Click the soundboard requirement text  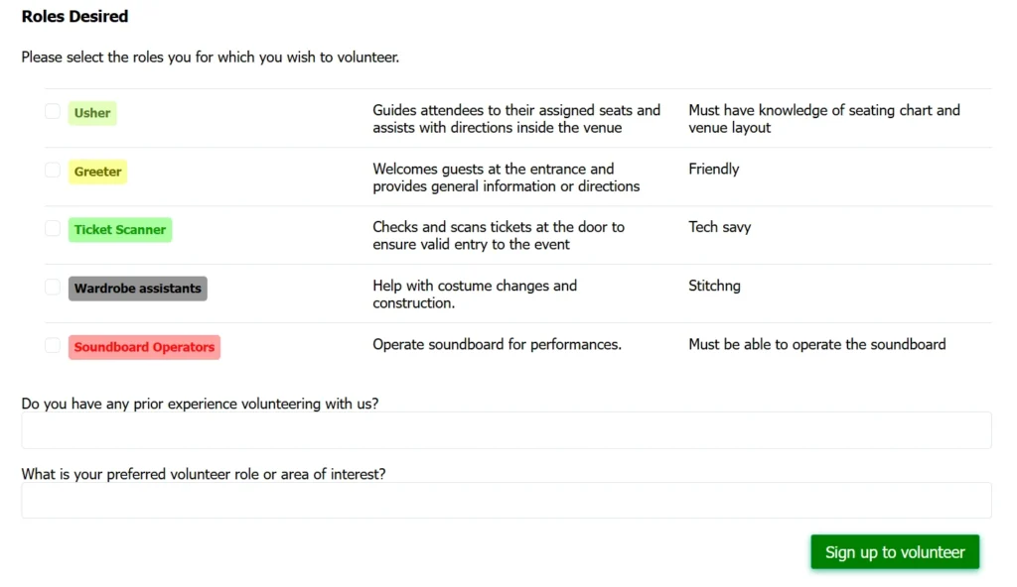click(816, 345)
